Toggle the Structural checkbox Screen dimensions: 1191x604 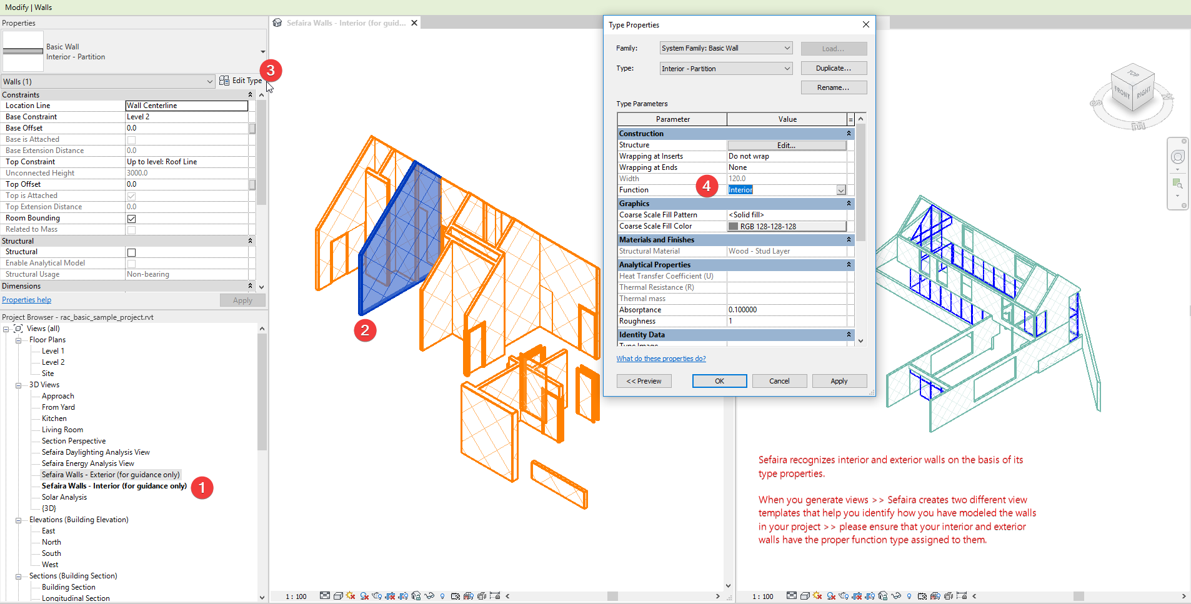131,252
